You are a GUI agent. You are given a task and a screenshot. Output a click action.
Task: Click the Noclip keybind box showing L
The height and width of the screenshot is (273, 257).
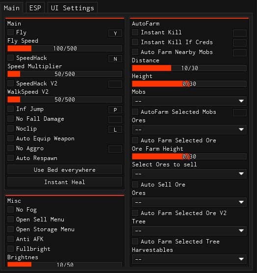click(115, 130)
